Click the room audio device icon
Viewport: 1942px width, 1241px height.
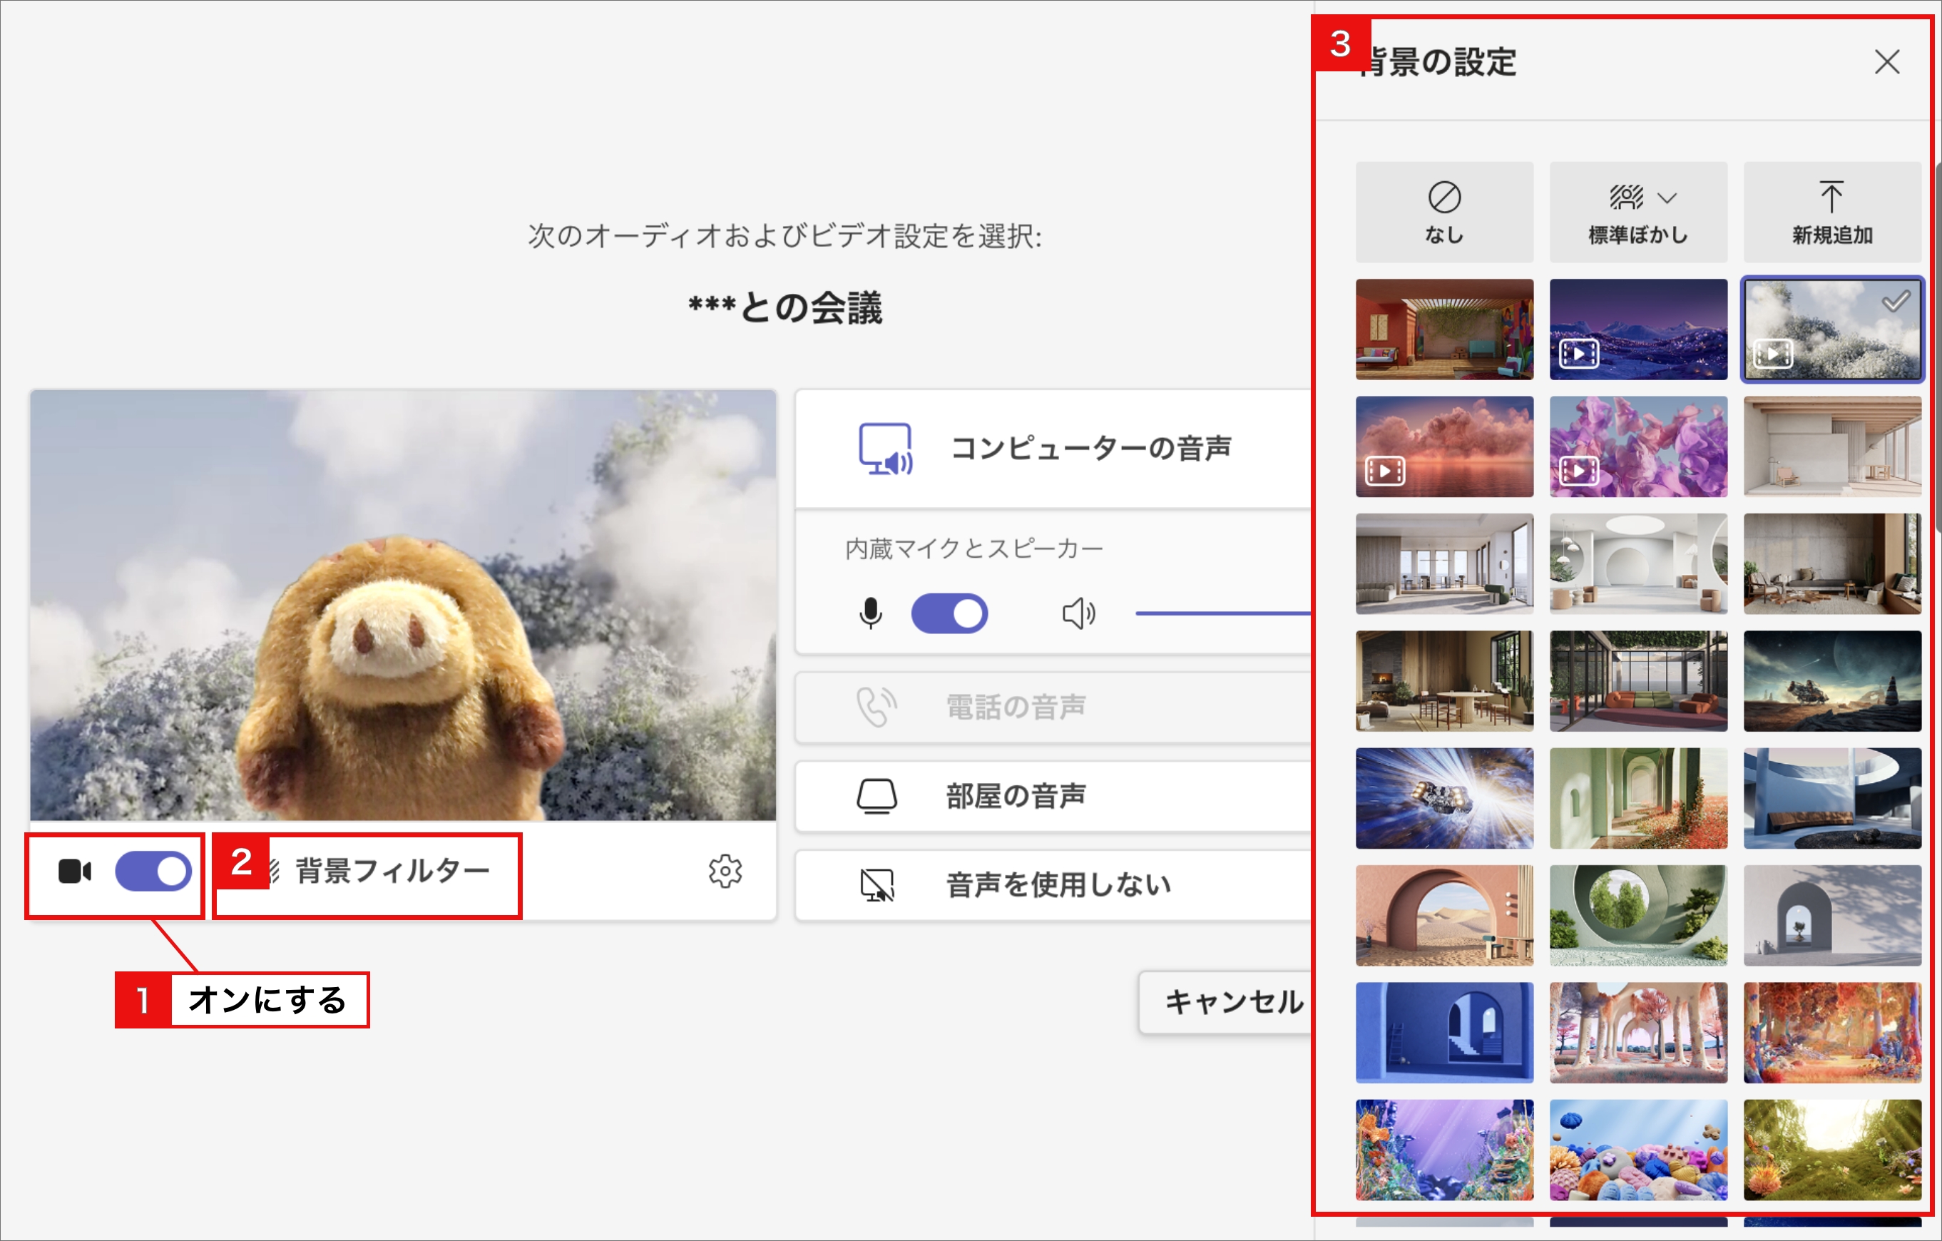tap(877, 796)
